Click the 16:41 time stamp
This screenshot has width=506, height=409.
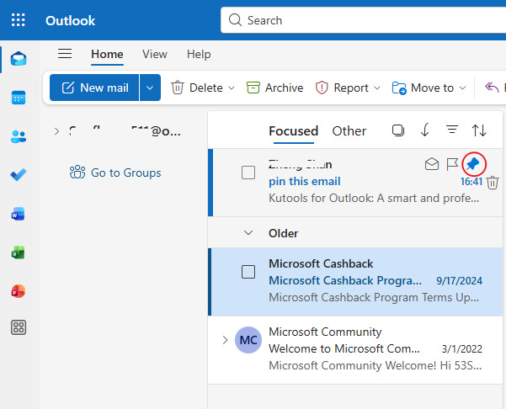471,182
